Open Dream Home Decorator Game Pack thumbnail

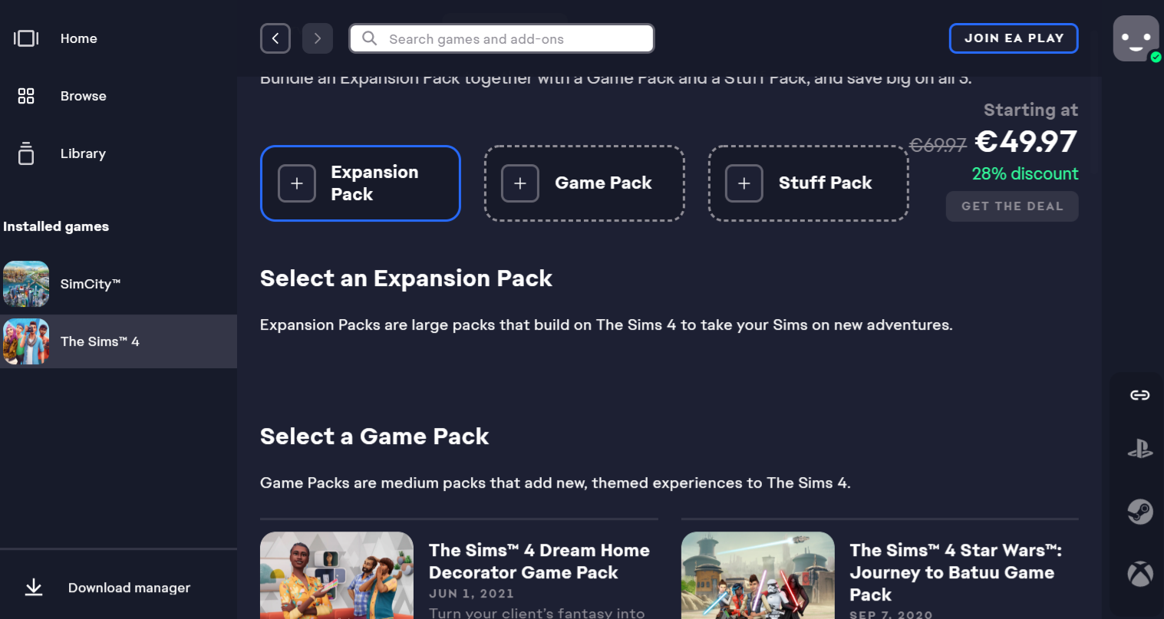[x=337, y=575]
